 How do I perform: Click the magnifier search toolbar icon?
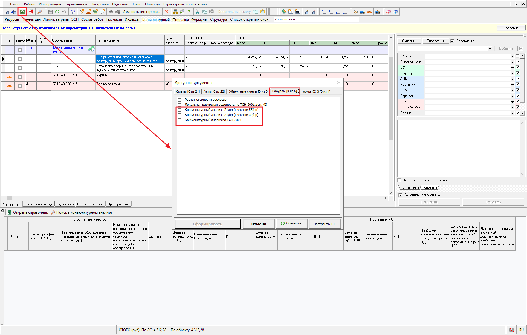[x=39, y=12]
